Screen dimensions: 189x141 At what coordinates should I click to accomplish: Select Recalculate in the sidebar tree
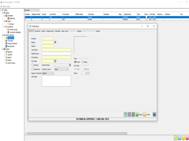(x=11, y=46)
